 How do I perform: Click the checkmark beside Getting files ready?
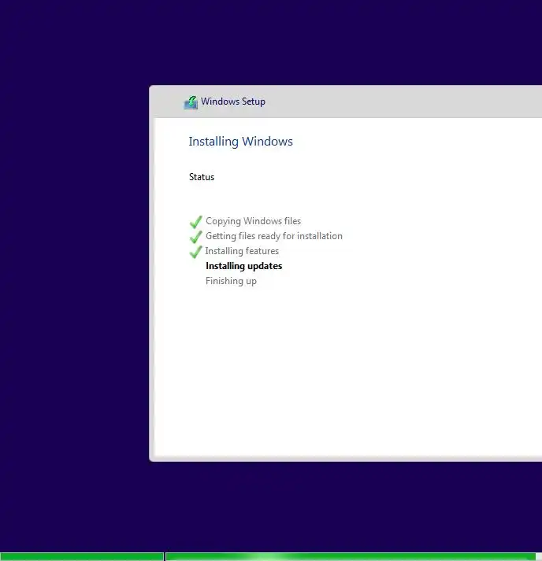196,237
